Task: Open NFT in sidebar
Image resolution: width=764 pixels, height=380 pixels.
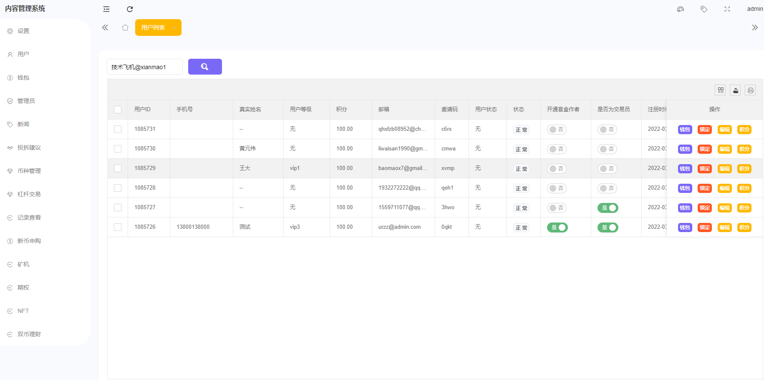Action: (x=23, y=311)
